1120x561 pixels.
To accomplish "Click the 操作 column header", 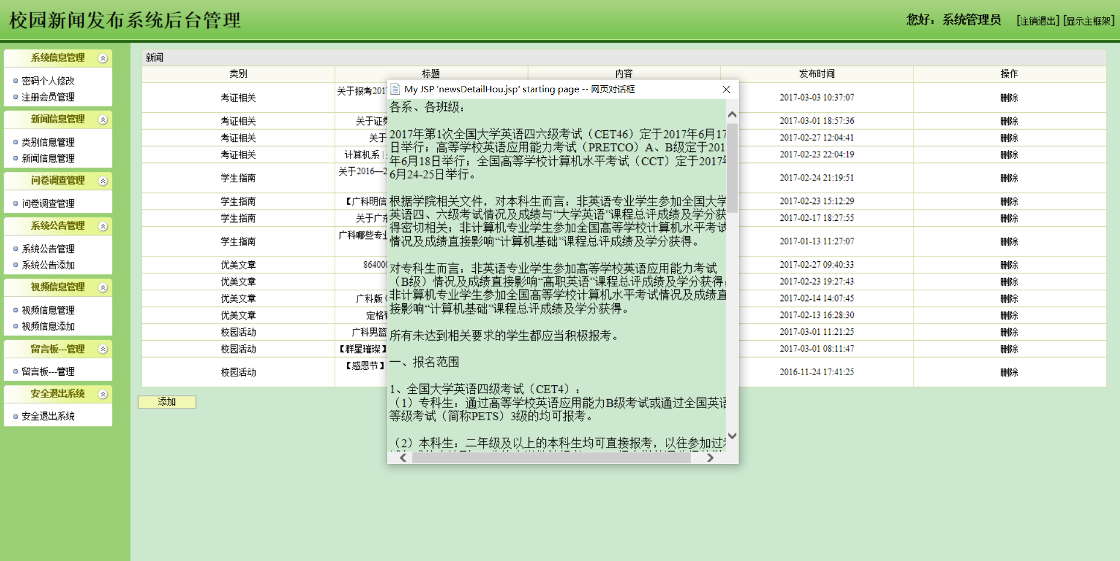I will [x=1009, y=74].
